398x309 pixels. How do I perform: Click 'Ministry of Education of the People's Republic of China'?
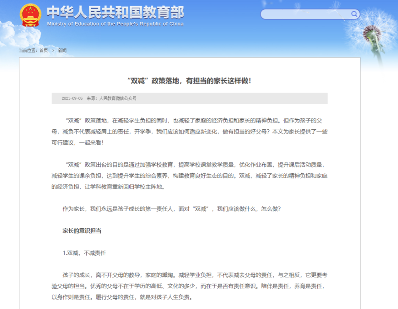[115, 24]
